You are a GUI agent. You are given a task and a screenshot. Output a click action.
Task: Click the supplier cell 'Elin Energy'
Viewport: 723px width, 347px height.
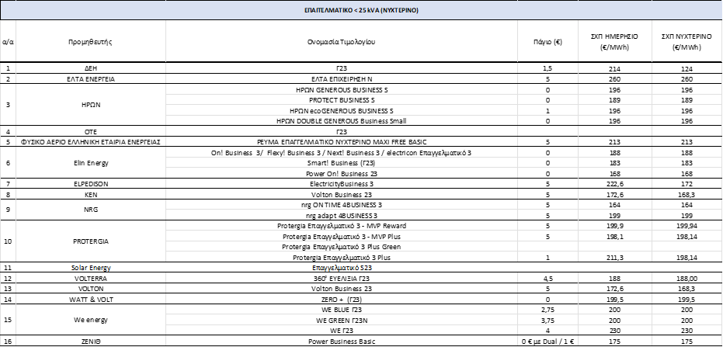[x=90, y=163]
